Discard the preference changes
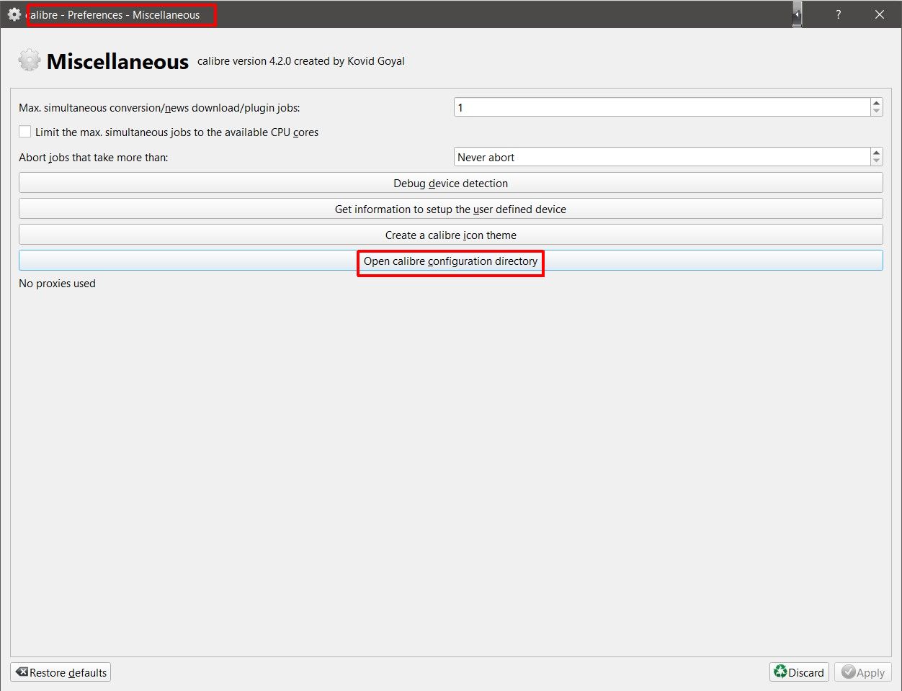Screen dimensions: 902x691 click(x=799, y=672)
